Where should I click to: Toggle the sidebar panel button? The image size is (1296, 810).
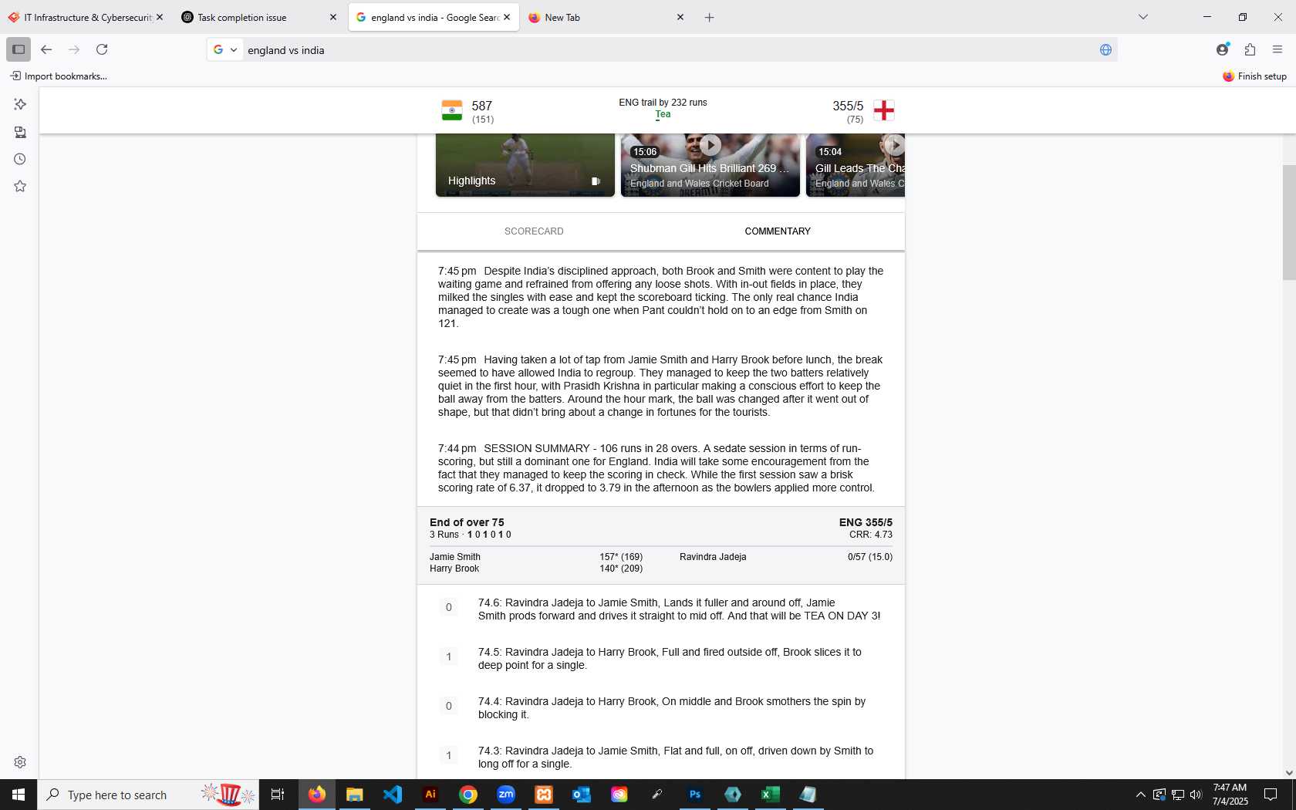[19, 49]
